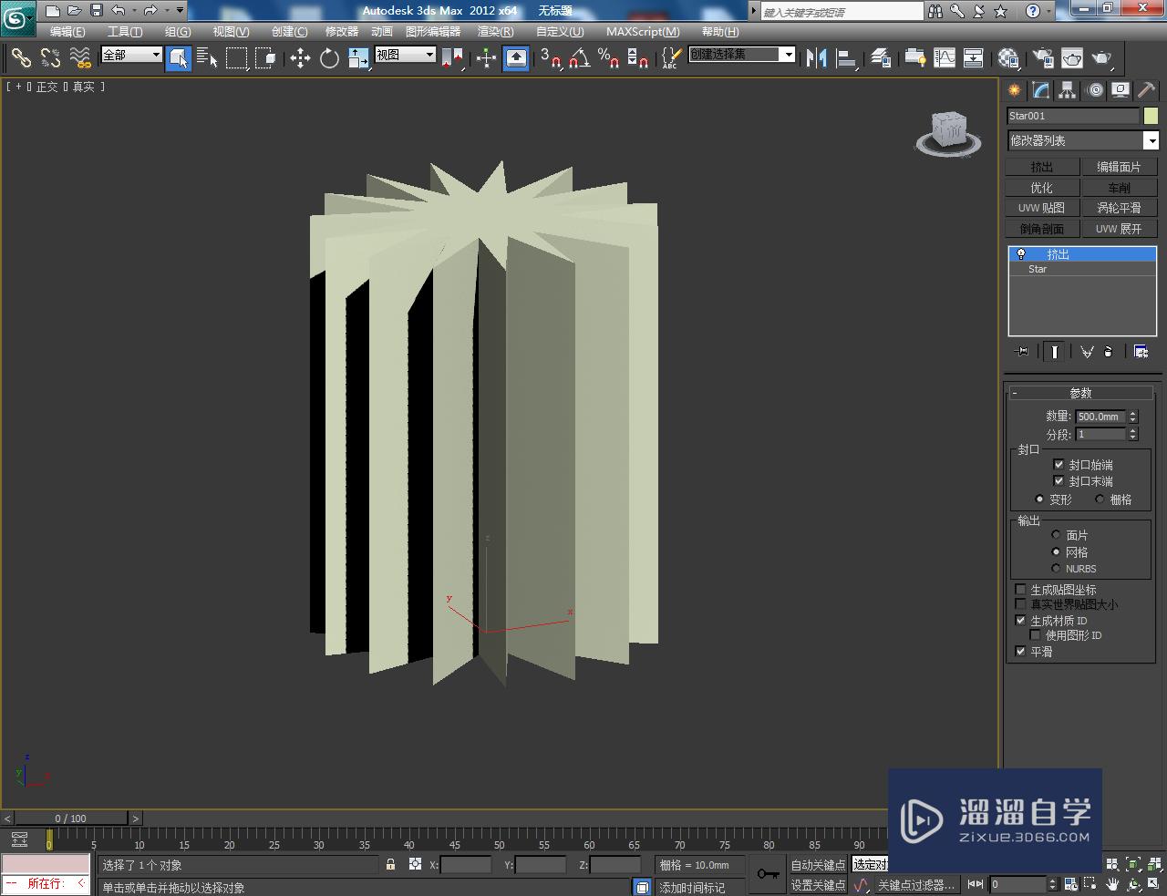Open the 渲染(R) menu
1167x896 pixels.
[495, 31]
